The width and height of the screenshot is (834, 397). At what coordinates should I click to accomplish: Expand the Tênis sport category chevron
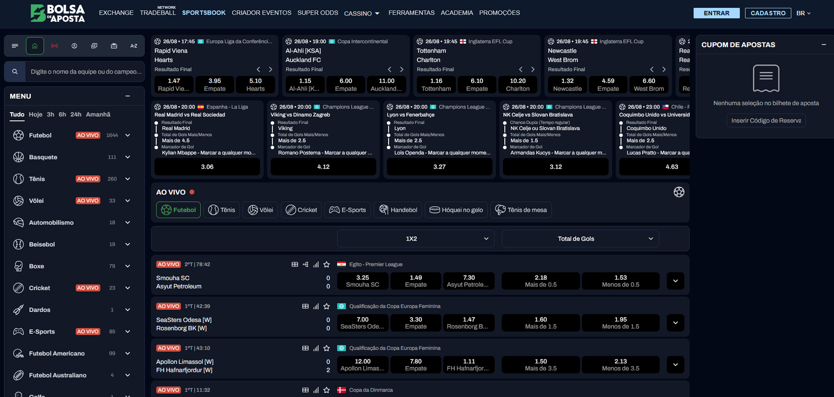(x=128, y=179)
